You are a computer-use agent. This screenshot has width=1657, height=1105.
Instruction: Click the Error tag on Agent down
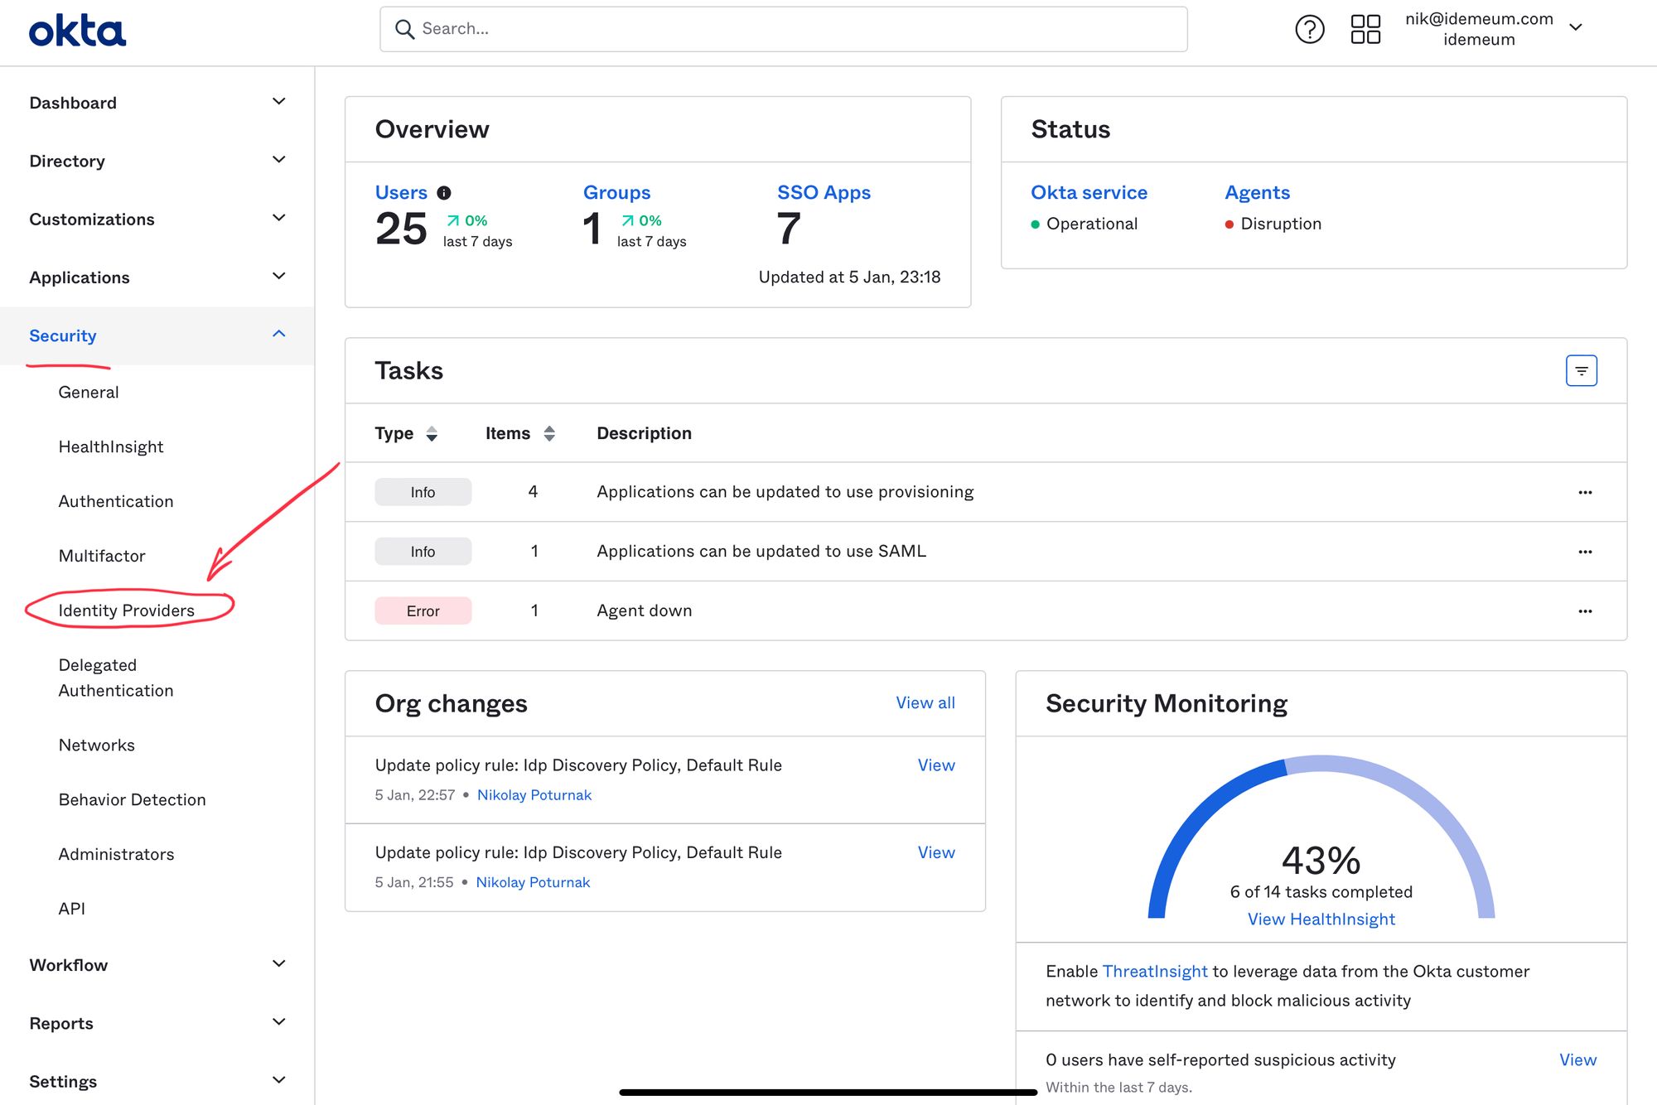(423, 611)
